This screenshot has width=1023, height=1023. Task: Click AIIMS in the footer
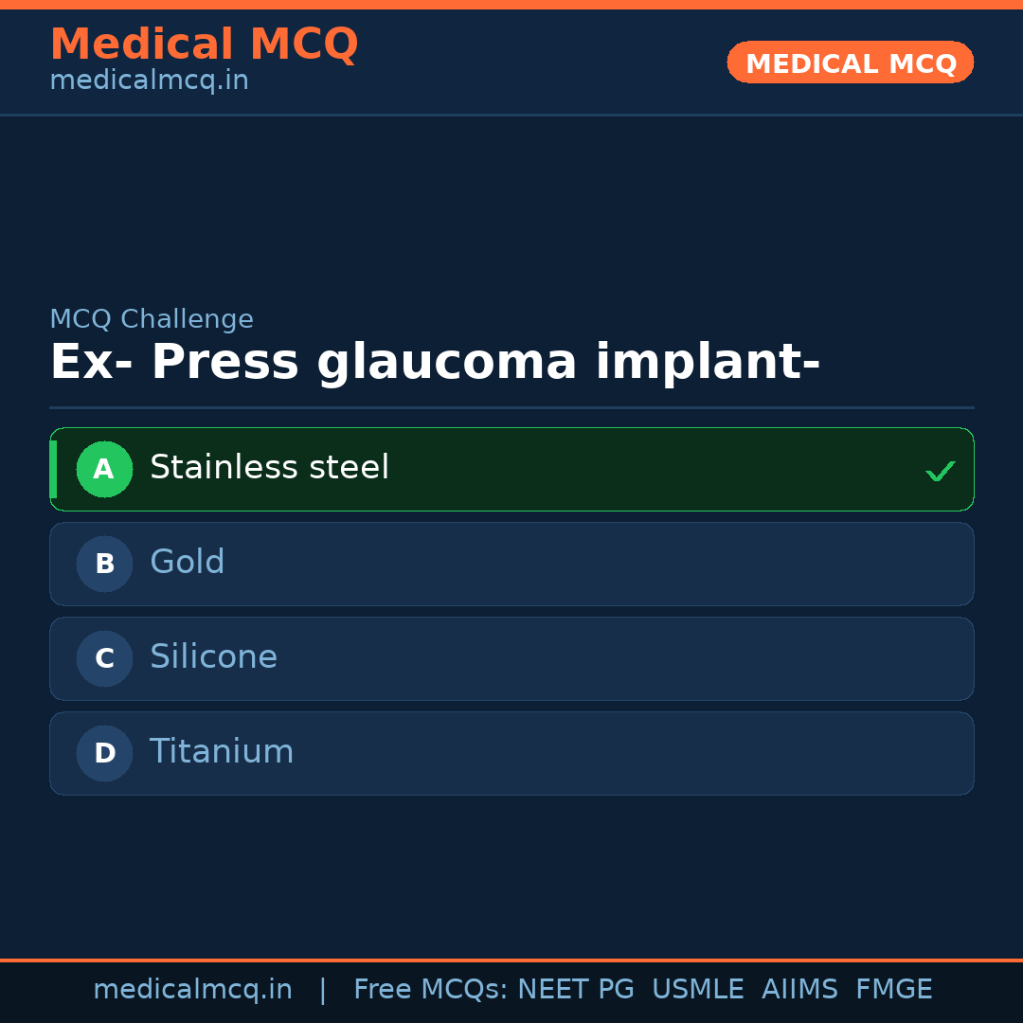pyautogui.click(x=799, y=990)
